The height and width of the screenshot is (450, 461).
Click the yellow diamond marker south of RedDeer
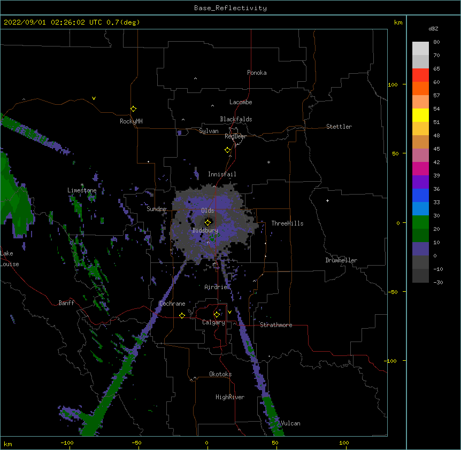tap(228, 150)
